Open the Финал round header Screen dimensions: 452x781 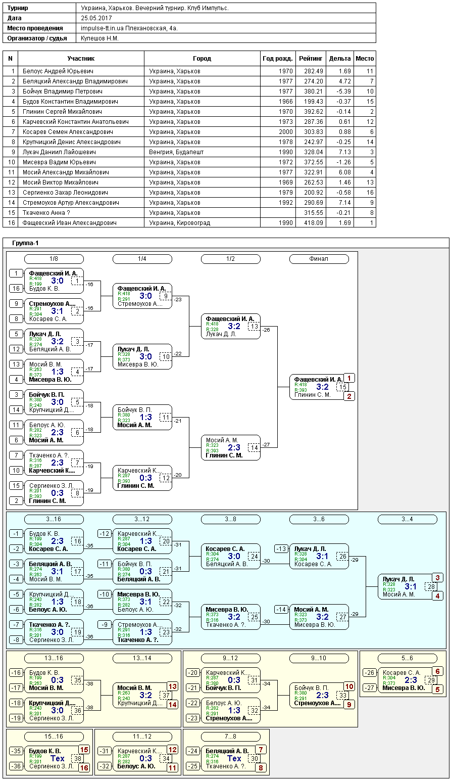[x=319, y=259]
